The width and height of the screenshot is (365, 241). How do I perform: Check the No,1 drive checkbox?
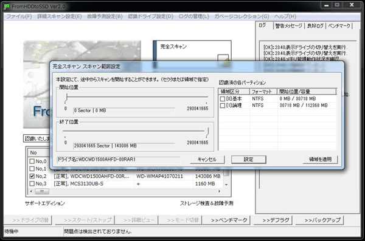32,169
